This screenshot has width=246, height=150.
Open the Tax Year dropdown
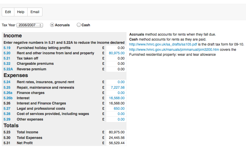coord(30,25)
